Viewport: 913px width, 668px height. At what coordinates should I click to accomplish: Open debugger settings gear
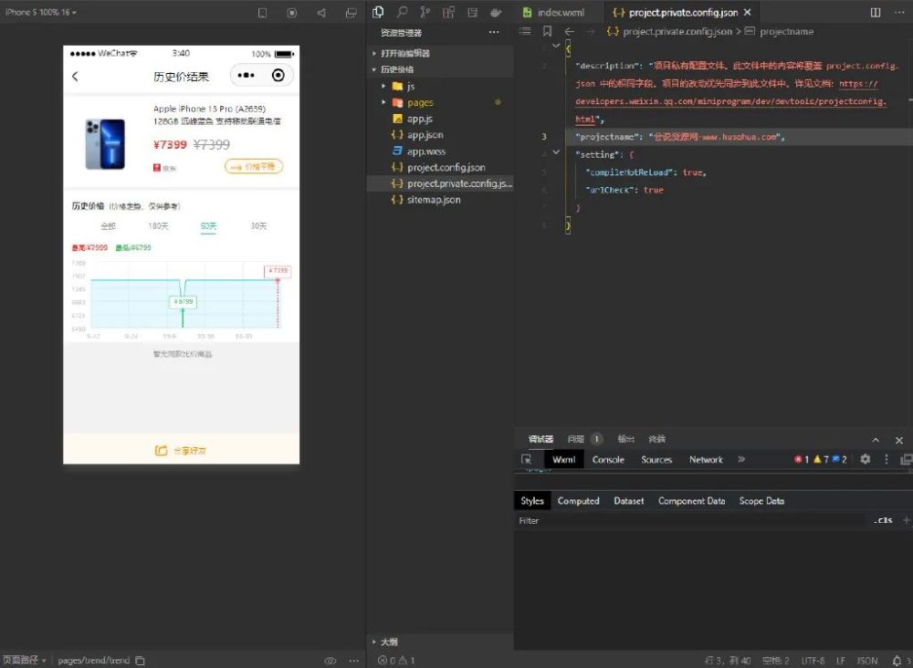click(x=866, y=459)
